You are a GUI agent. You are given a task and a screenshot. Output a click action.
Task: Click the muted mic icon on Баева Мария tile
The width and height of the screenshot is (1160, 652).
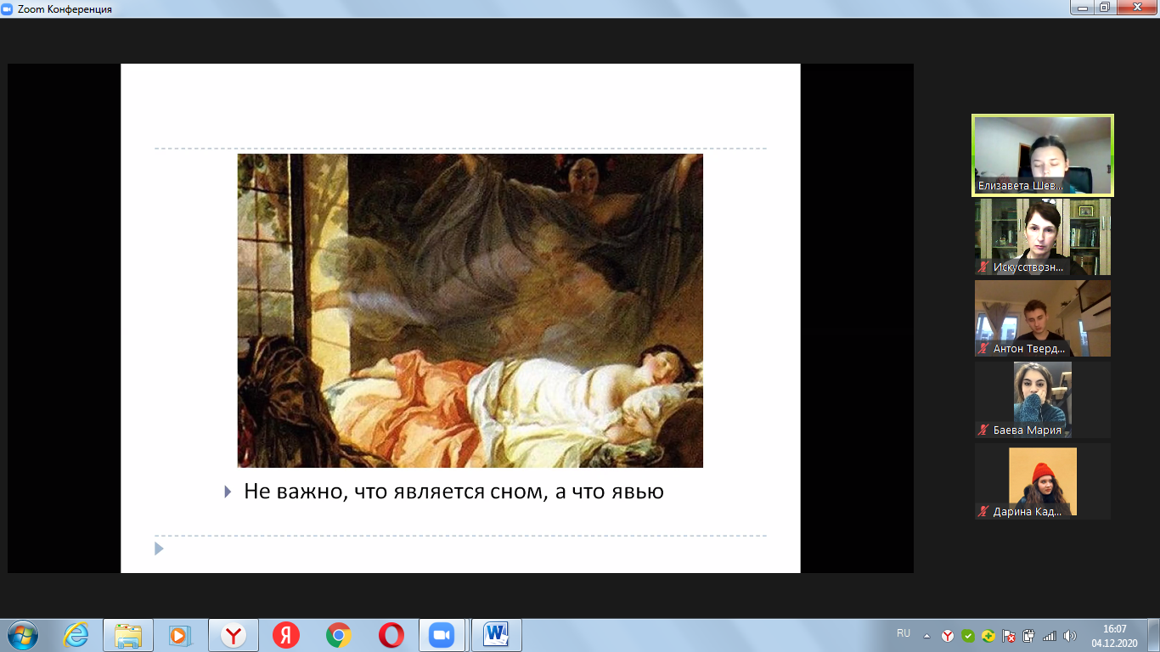[x=984, y=430]
